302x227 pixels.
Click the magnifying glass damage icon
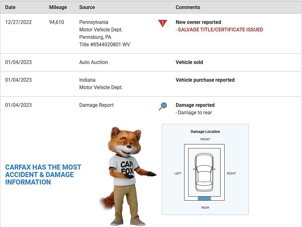pyautogui.click(x=163, y=107)
